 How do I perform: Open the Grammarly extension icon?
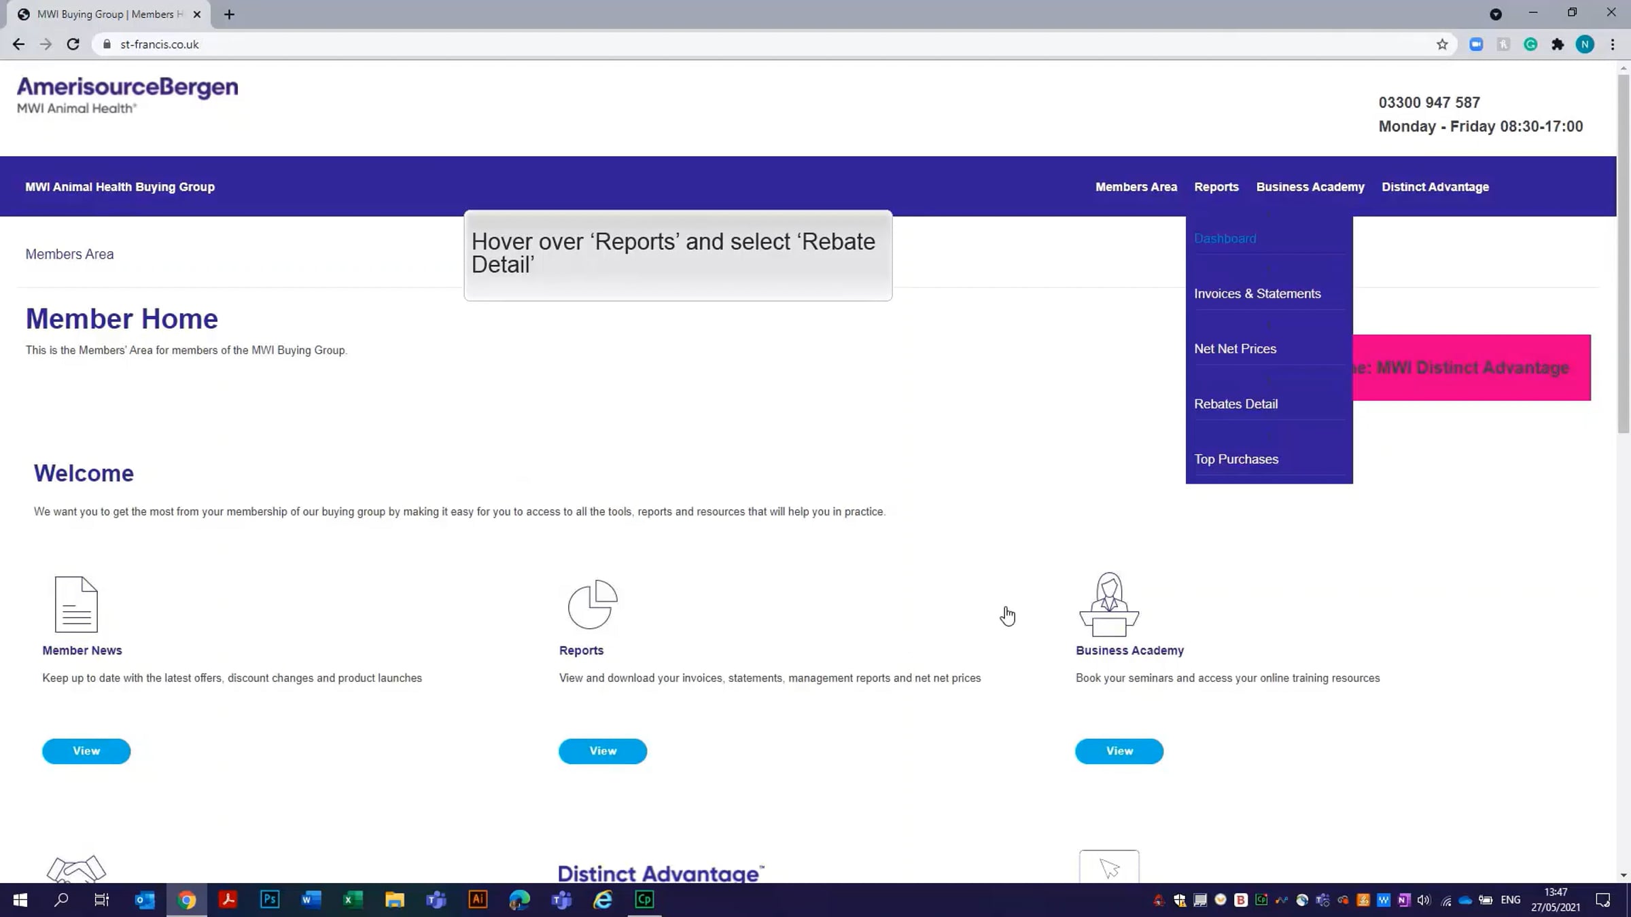[x=1530, y=44]
